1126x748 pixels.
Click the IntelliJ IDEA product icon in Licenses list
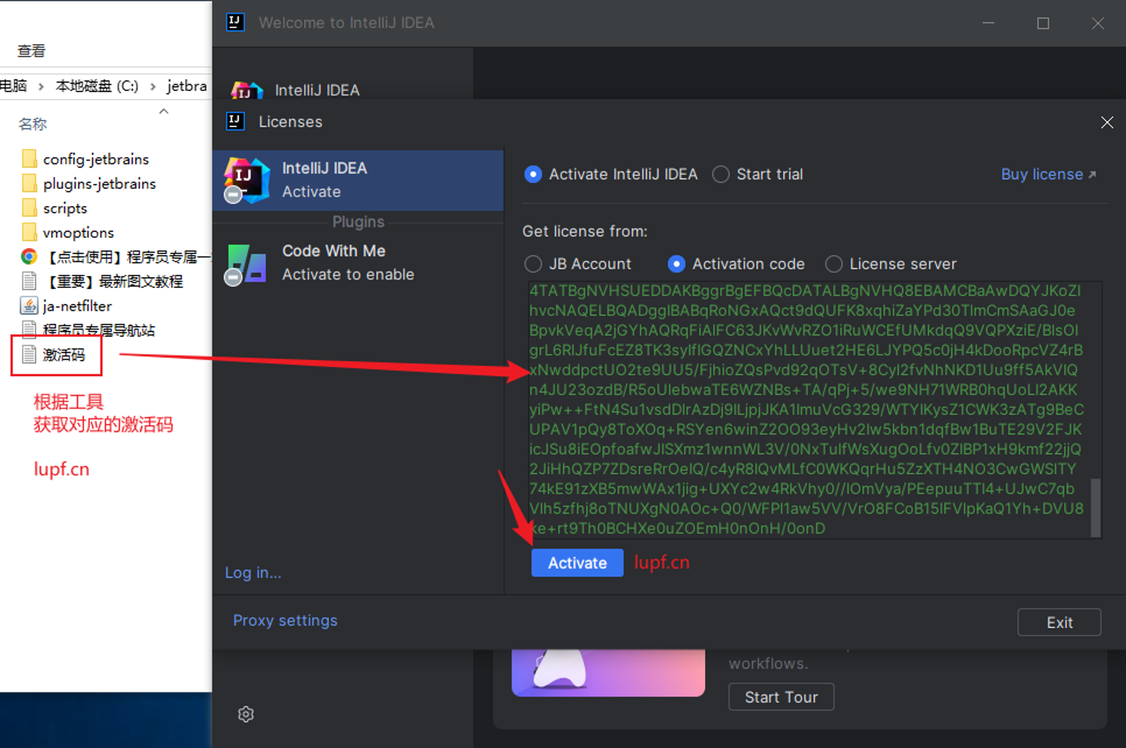click(x=247, y=180)
